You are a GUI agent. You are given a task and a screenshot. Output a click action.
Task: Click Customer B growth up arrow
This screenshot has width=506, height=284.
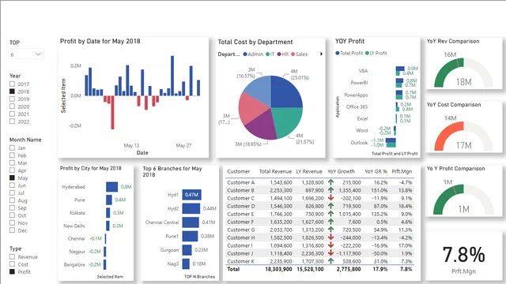click(x=330, y=190)
